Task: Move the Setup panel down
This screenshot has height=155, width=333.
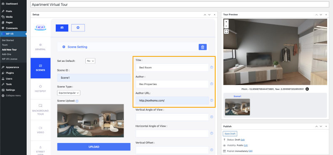Action: coord(209,15)
